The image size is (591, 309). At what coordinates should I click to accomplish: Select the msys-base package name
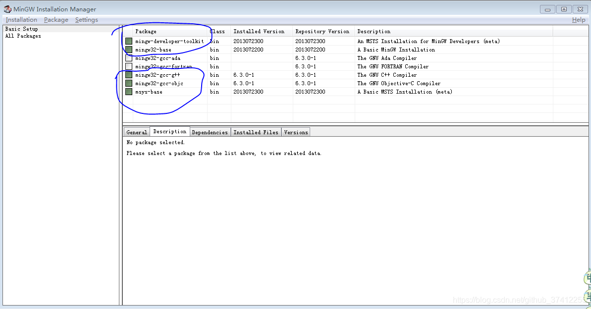149,92
